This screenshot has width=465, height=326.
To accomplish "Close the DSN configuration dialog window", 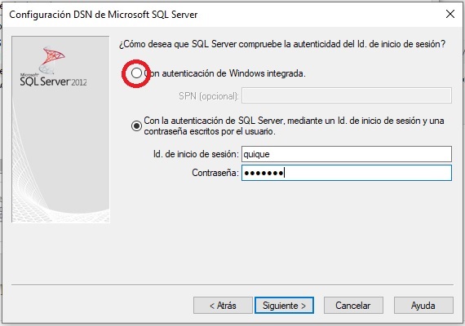I will pos(450,14).
